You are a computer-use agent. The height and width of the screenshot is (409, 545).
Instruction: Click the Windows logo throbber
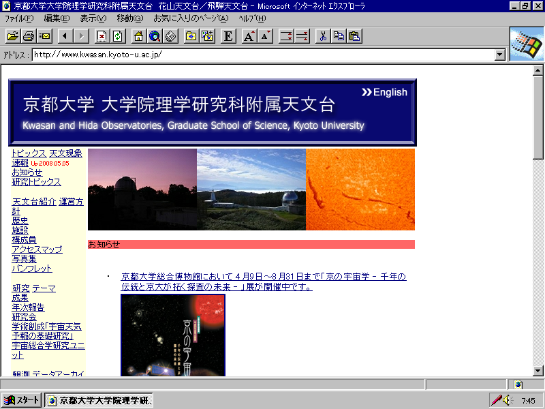527,44
